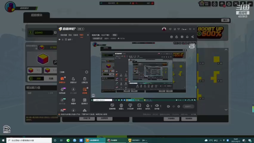Image resolution: width=254 pixels, height=143 pixels.
Task: Click the download tool with the NEW badge
Action: (x=62, y=101)
